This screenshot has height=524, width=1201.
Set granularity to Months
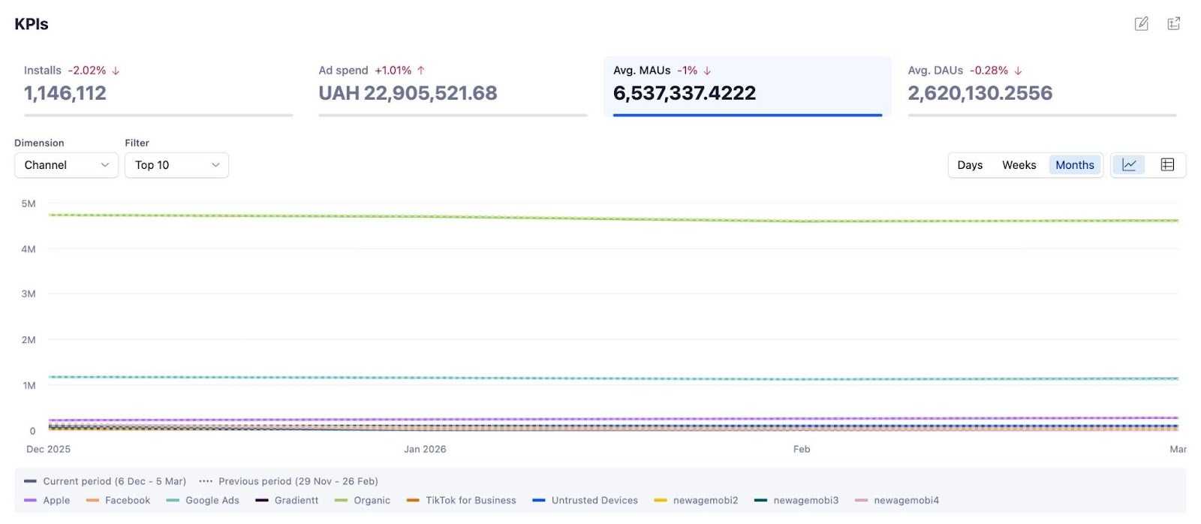(1075, 165)
